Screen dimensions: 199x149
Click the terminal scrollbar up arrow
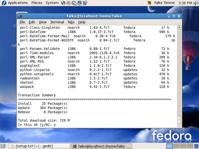tap(179, 27)
